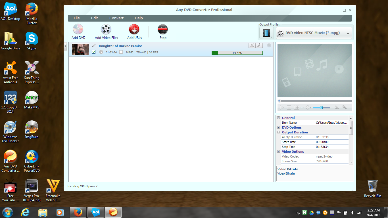
Task: Open Free YouTube downloader shortcut
Action: click(x=10, y=191)
